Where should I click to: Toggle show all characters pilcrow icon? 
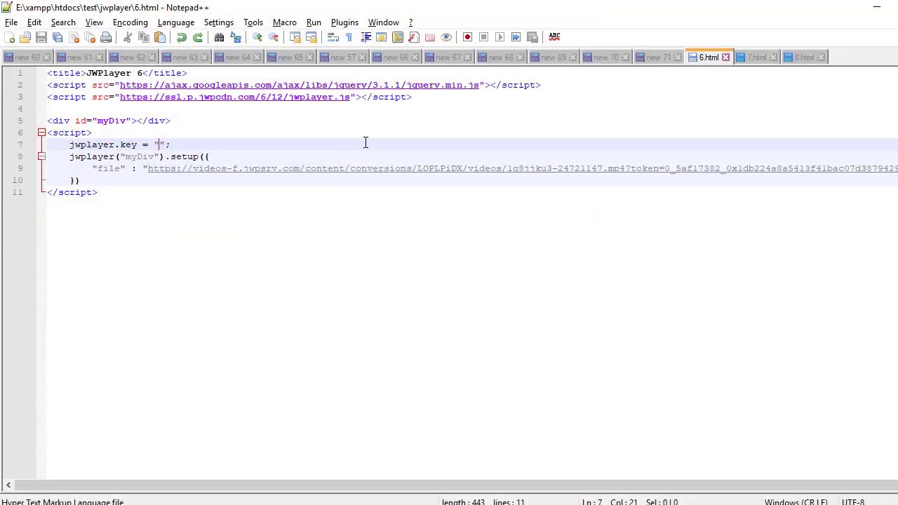[349, 37]
